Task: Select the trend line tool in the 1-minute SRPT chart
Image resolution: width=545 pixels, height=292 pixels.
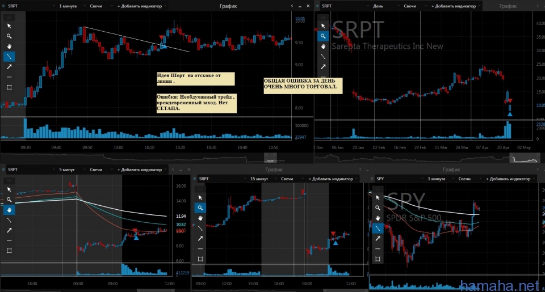Action: click(x=10, y=56)
